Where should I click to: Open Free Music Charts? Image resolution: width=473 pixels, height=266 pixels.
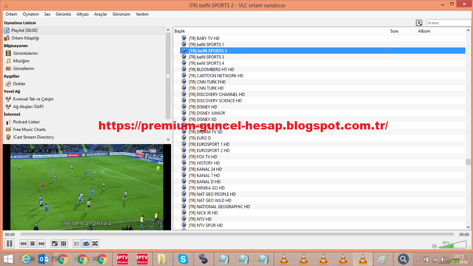click(84, 130)
